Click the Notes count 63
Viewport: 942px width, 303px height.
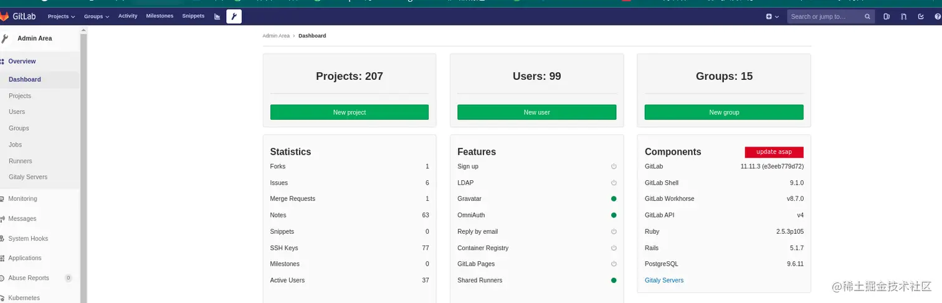click(x=426, y=215)
